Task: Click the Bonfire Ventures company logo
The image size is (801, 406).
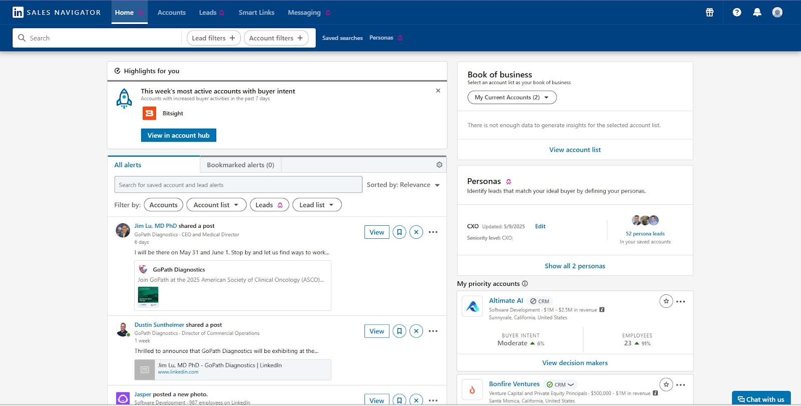Action: click(472, 389)
